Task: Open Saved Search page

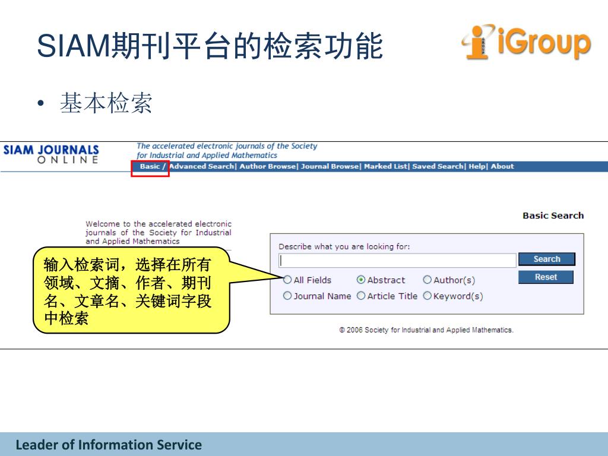Action: tap(438, 166)
